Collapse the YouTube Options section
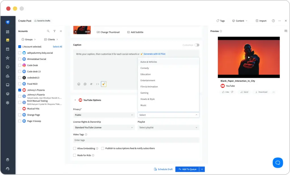This screenshot has height=175, width=290. click(75, 100)
